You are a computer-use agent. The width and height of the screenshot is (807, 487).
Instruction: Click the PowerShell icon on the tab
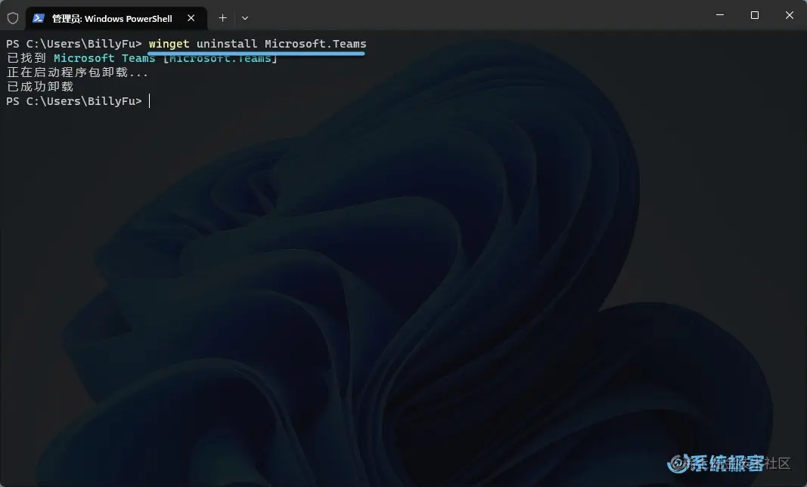pos(38,18)
